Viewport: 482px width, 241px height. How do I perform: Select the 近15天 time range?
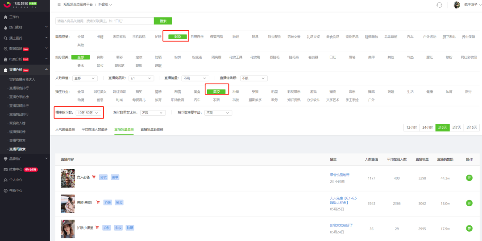[472, 127]
